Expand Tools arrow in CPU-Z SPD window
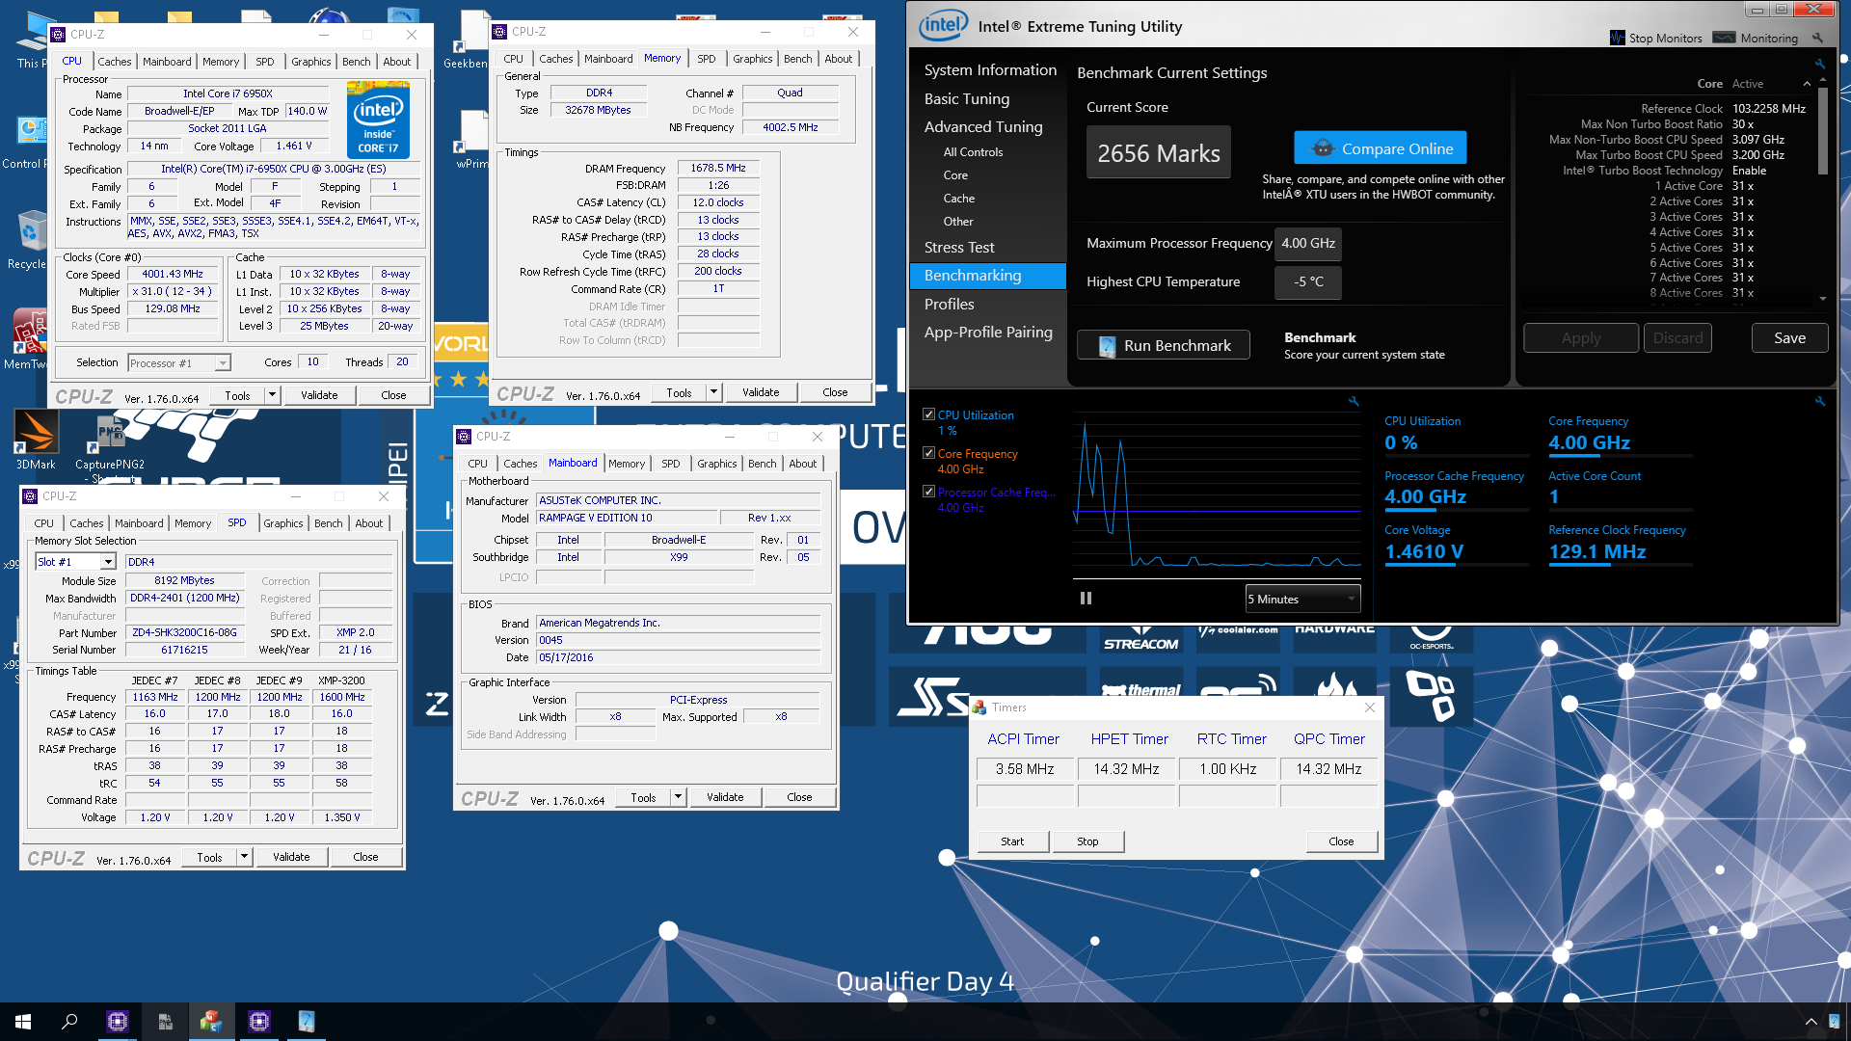 pos(245,857)
